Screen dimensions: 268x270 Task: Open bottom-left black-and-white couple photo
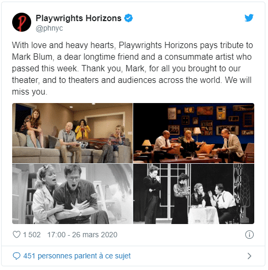72,194
